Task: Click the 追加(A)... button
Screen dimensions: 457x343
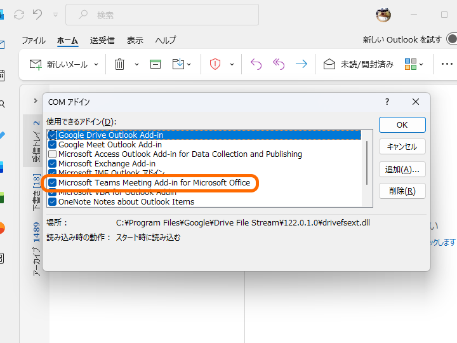Action: click(402, 169)
